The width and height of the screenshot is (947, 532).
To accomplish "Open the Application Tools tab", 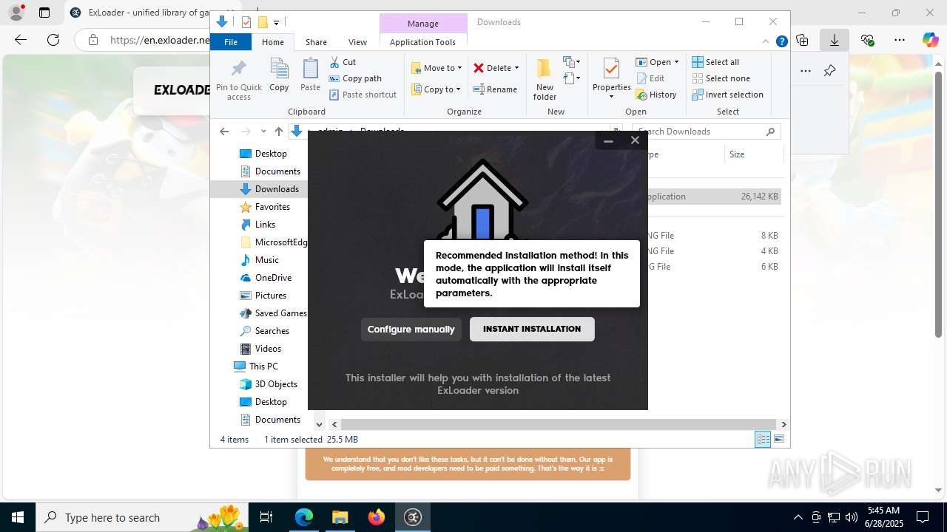I will click(422, 42).
